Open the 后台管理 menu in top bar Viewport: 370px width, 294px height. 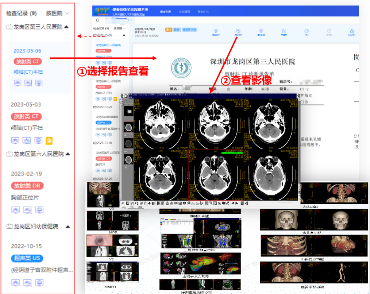(x=184, y=12)
